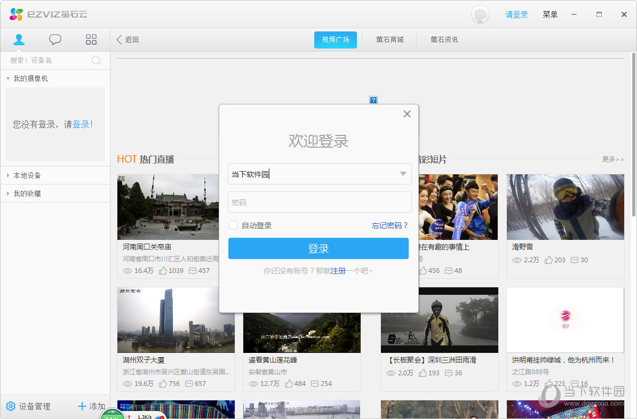637x419 pixels.
Task: Open the messages chat bubble tab
Action: pyautogui.click(x=55, y=39)
